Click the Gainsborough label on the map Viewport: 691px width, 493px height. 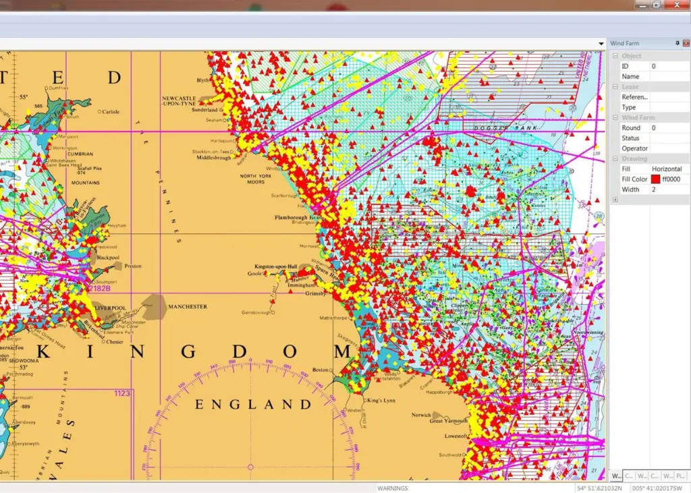click(x=256, y=312)
